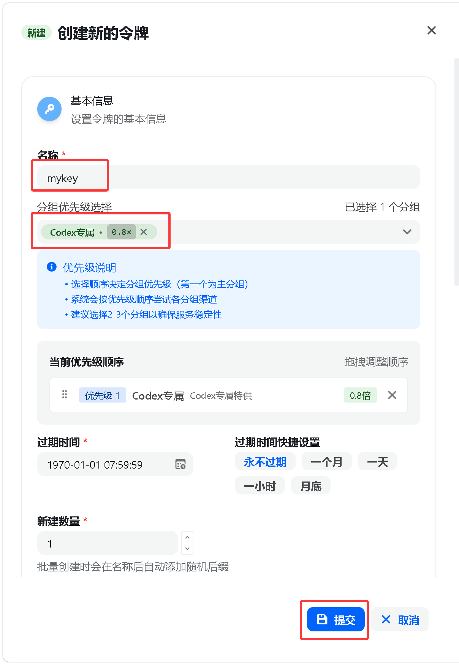Delete Codex专属 row from priority order
The image size is (459, 664).
392,395
